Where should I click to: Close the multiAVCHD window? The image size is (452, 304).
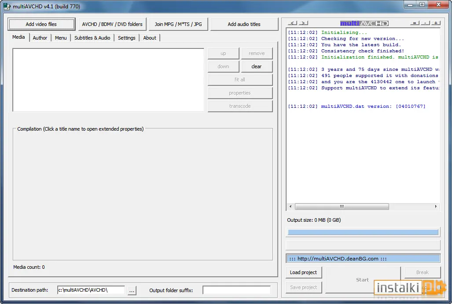tap(438, 5)
